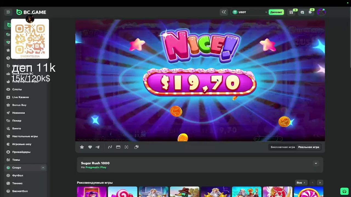Open the game search icon

point(224,12)
